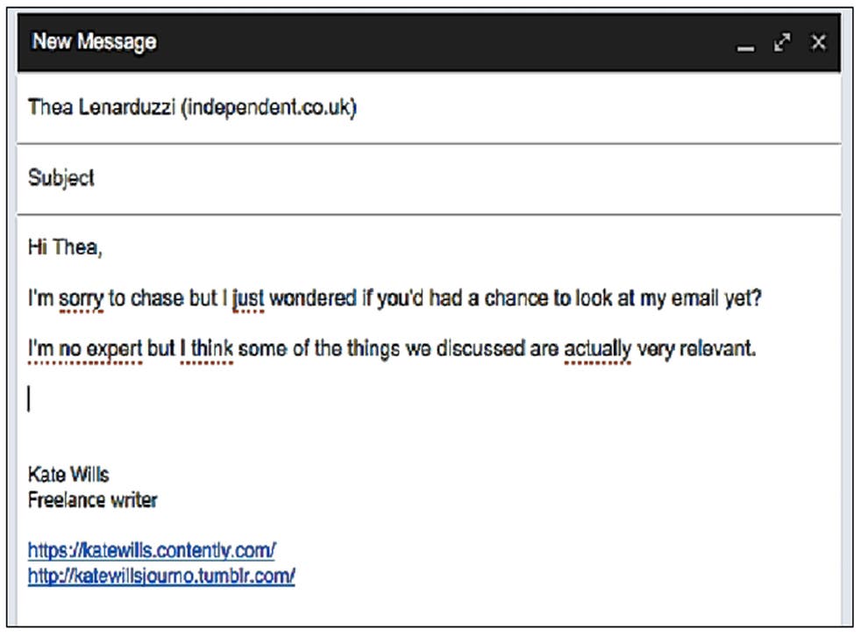Click the underlined phrase "I'm no expert"
861x637 pixels.
[x=85, y=349]
